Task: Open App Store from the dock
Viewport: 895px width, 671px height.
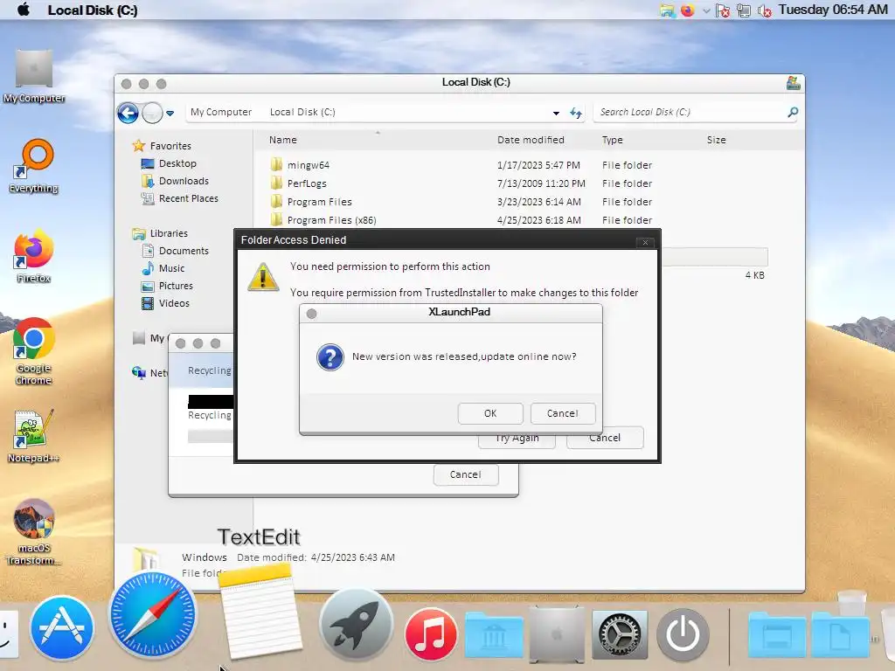Action: click(x=62, y=627)
